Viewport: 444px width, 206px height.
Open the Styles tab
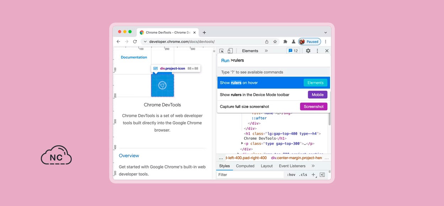[x=224, y=166]
